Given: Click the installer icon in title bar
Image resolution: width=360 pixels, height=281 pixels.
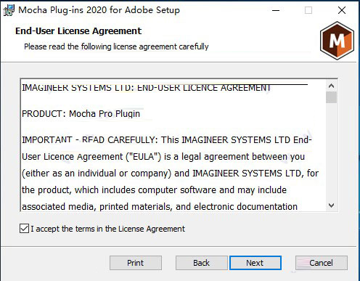Looking at the screenshot, I should pos(9,10).
